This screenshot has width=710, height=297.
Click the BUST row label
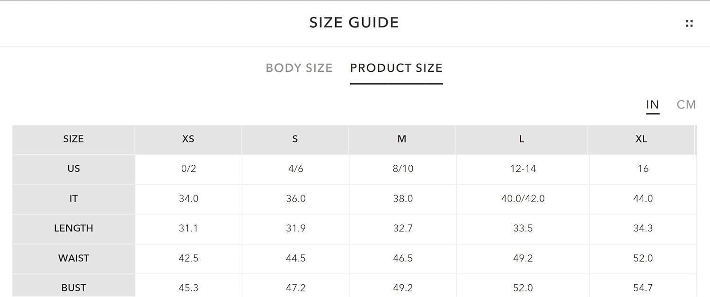73,288
